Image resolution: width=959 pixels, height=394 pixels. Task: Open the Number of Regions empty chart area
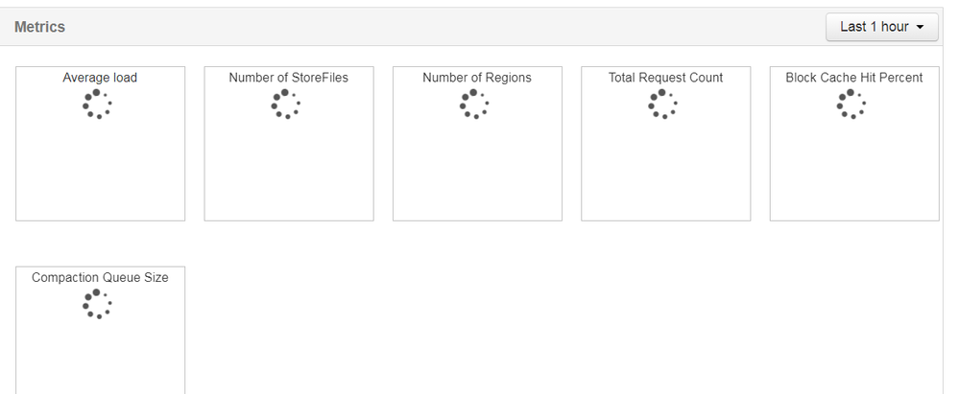coord(477,173)
